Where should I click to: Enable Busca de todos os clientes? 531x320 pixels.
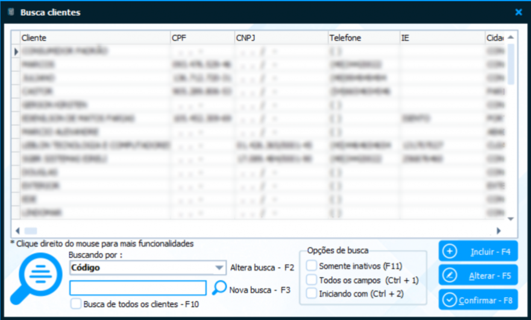pyautogui.click(x=76, y=304)
